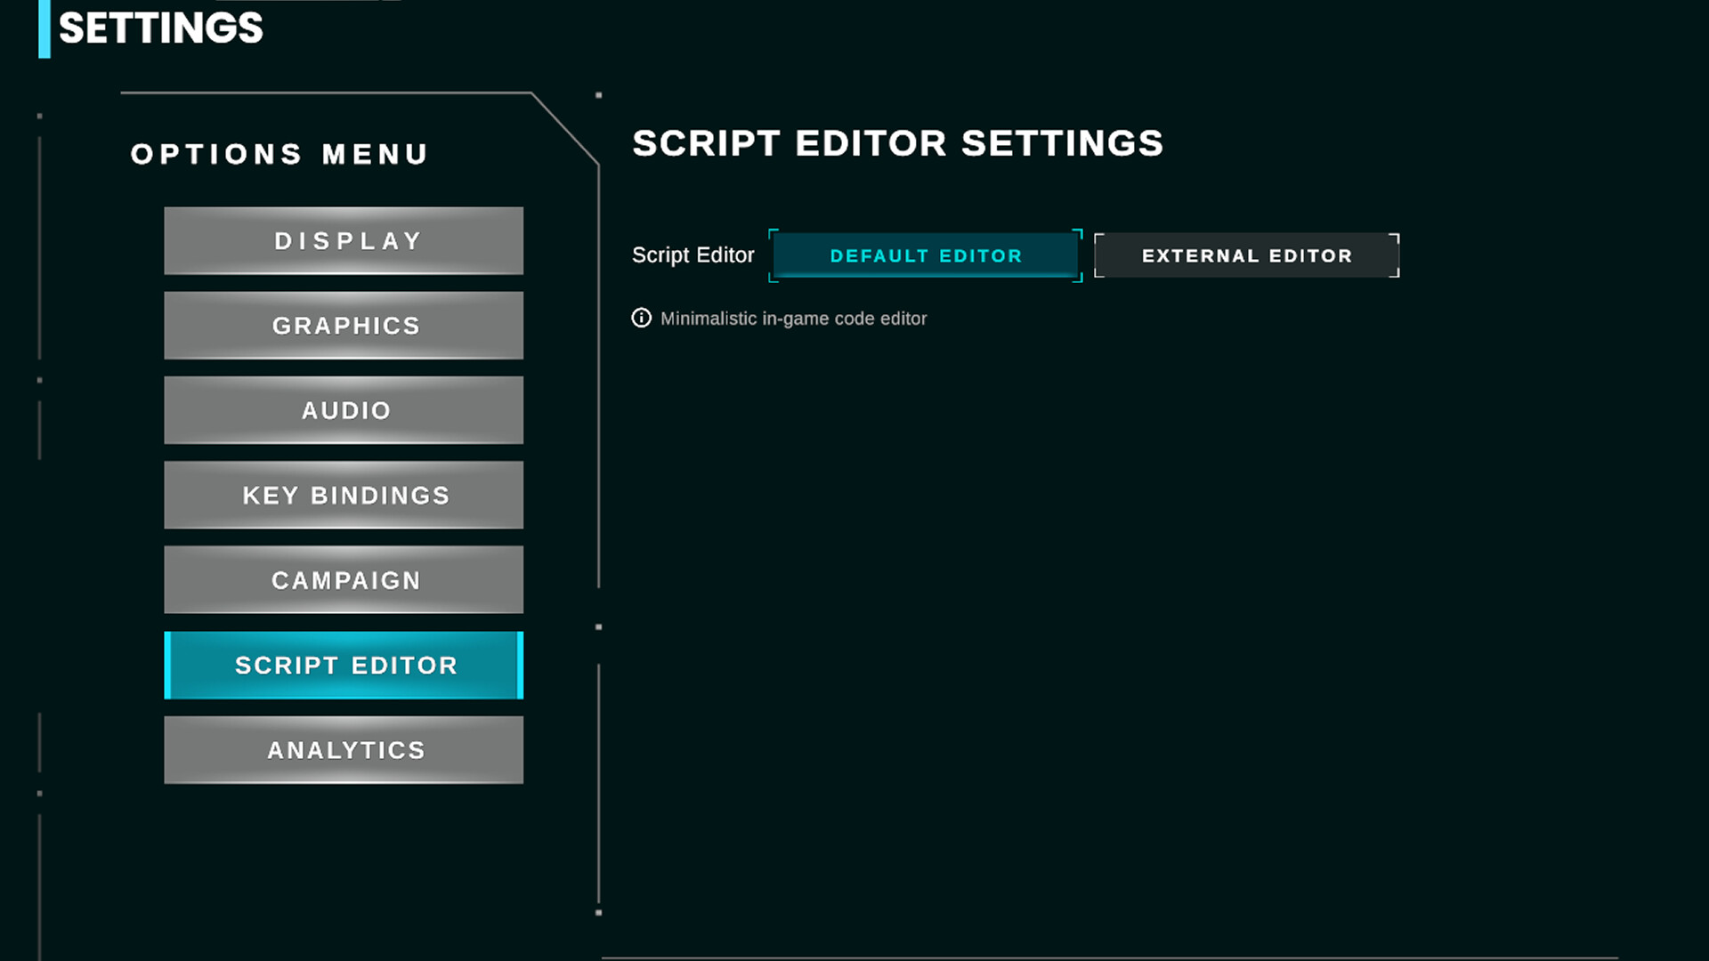Click the cyan accent bar beside SETTINGS

[x=42, y=28]
